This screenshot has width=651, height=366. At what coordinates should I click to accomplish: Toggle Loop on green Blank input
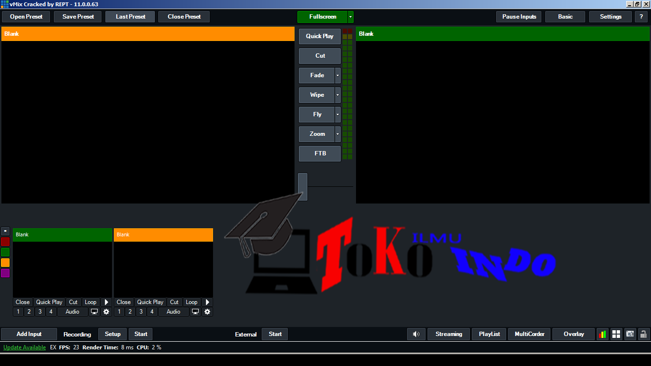tap(91, 302)
